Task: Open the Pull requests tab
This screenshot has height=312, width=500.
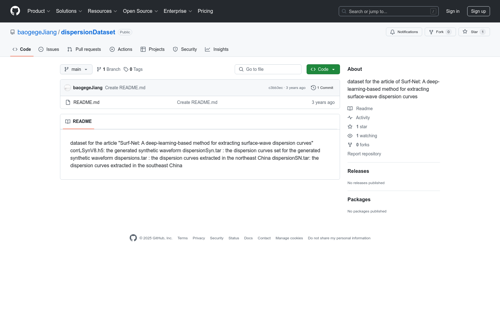Action: pos(84,49)
